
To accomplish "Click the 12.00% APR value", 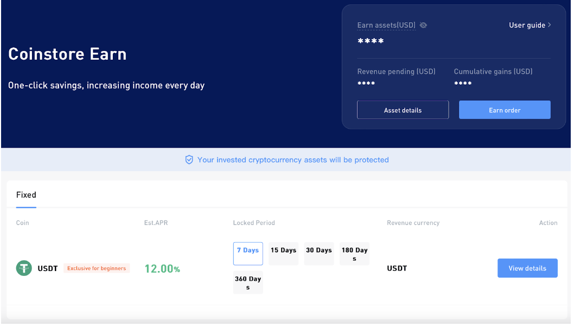I will pos(162,268).
